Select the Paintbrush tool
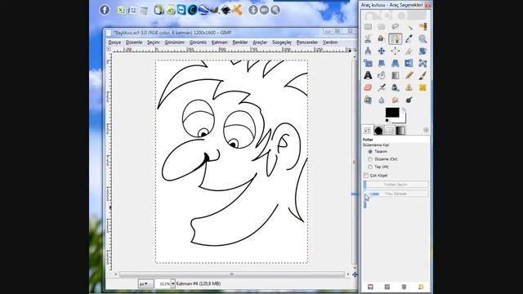 pos(422,76)
